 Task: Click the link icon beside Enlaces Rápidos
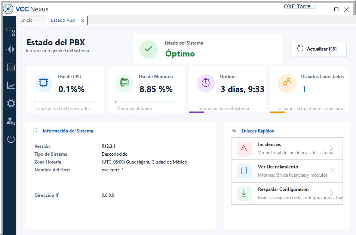(x=234, y=130)
